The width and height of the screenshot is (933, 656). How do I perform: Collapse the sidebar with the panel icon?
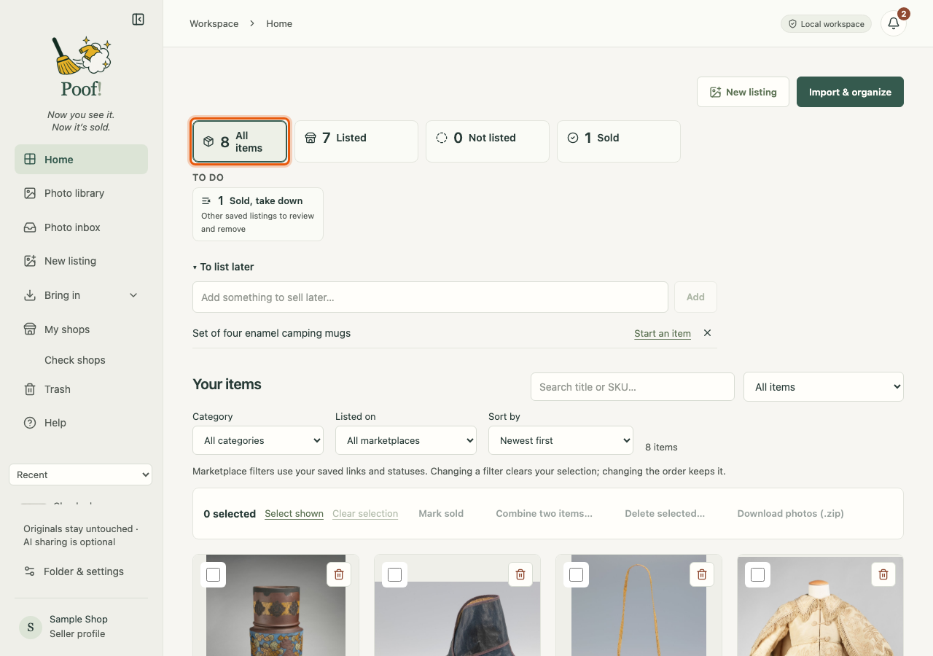pos(138,20)
